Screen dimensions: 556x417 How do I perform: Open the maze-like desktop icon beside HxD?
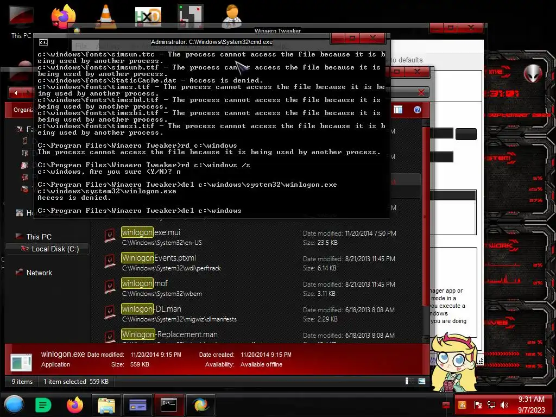191,16
